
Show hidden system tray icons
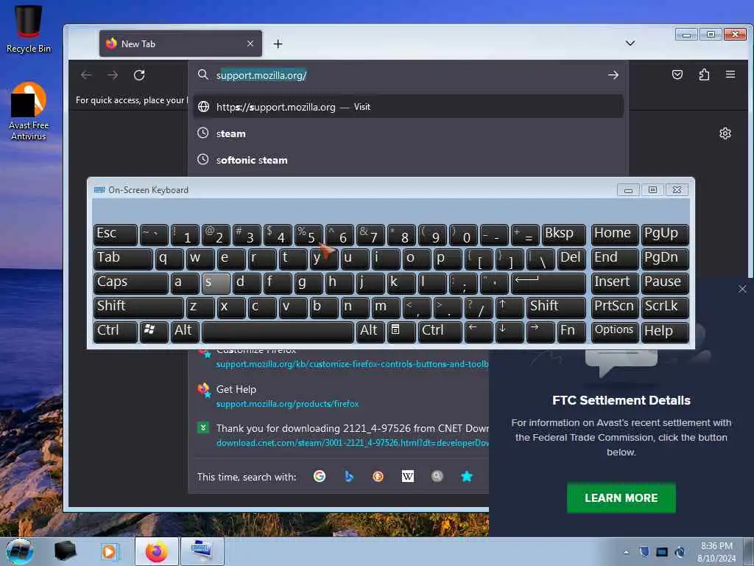[x=626, y=552]
